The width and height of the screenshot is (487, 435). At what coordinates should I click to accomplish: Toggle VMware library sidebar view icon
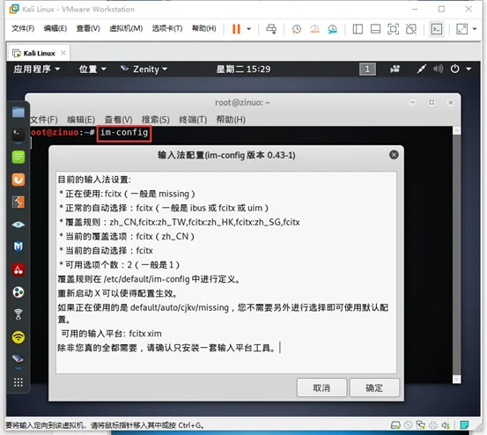click(x=358, y=29)
